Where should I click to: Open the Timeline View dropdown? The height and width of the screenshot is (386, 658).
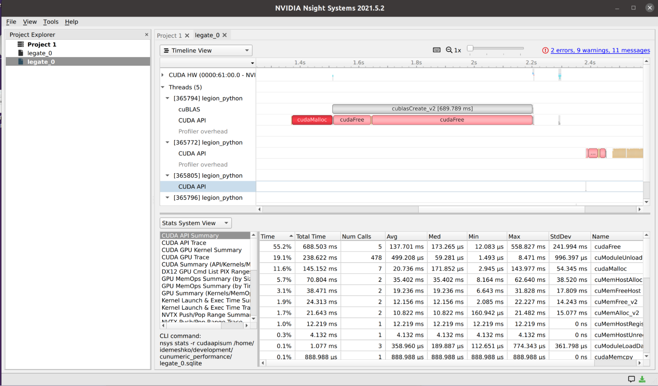pyautogui.click(x=206, y=50)
